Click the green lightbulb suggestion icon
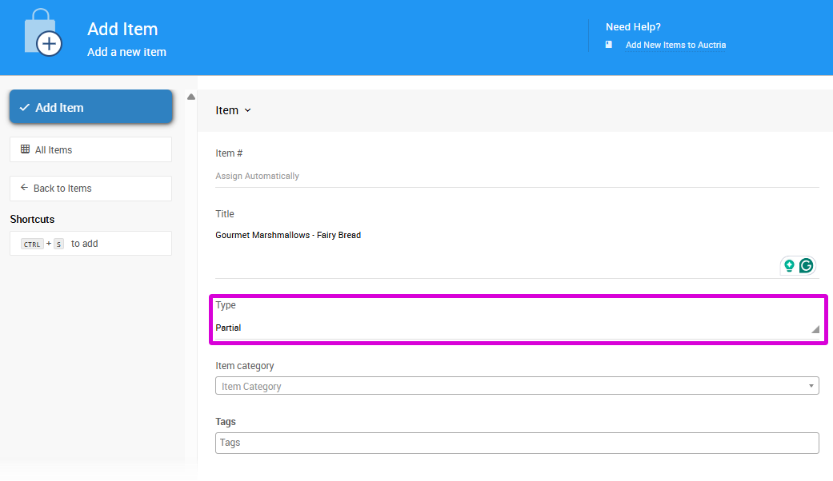The height and width of the screenshot is (481, 833). (789, 265)
